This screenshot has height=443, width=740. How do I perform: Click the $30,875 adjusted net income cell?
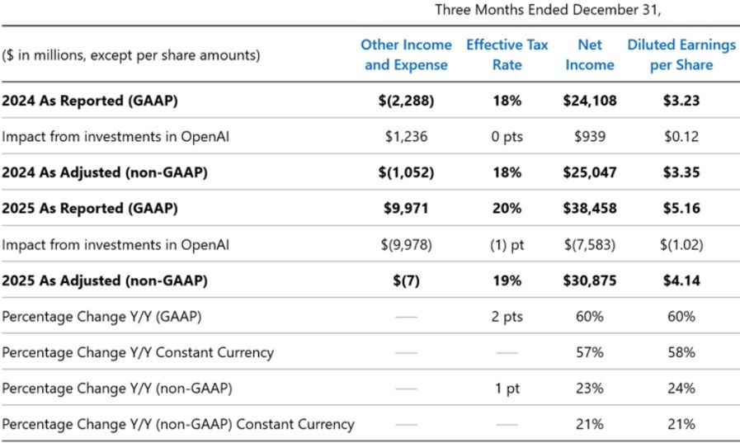point(590,280)
